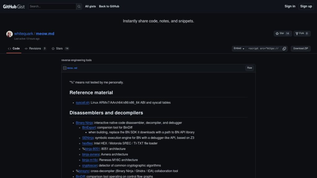Click the 'reverse engineering tools' description

pyautogui.click(x=76, y=60)
